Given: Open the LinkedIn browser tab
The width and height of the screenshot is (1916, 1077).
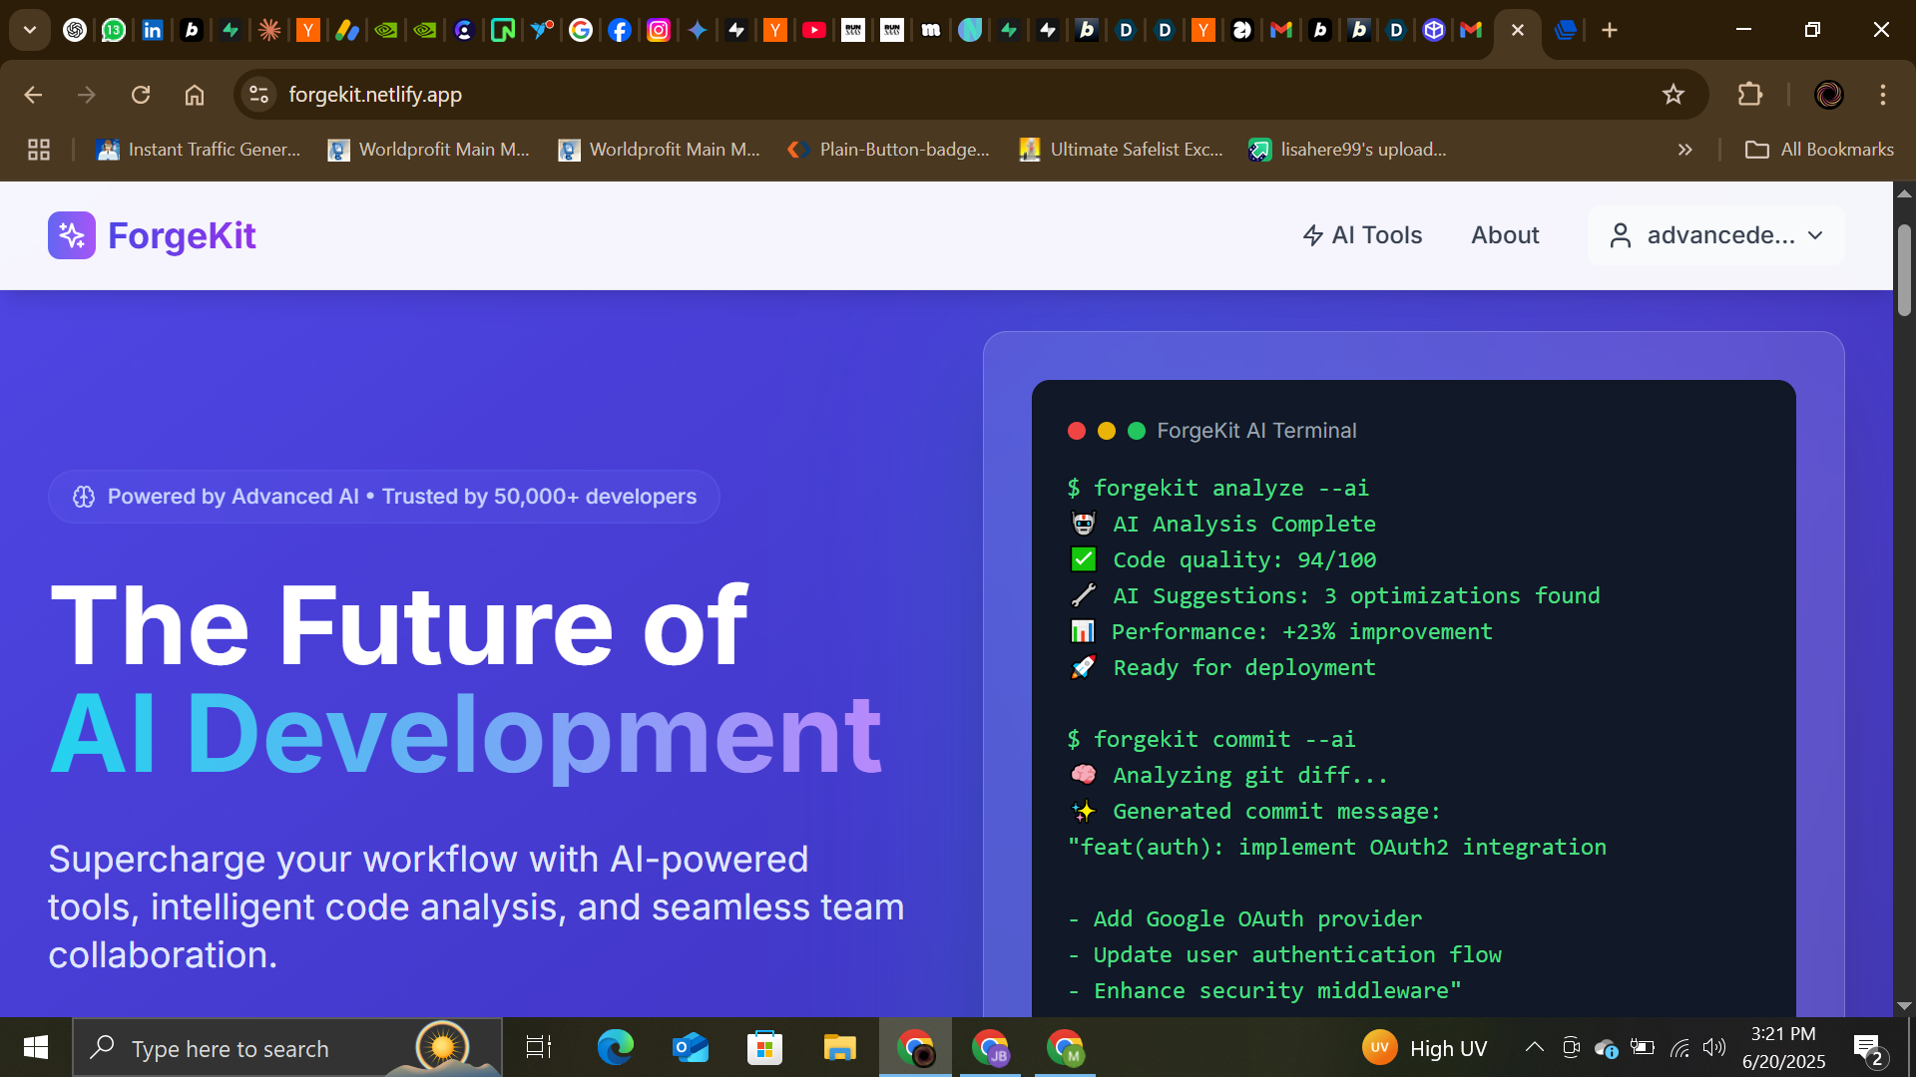Looking at the screenshot, I should click(x=152, y=30).
